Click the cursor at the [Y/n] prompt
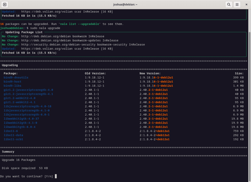Image resolution: width=251 pixels, height=182 pixels. [55, 176]
